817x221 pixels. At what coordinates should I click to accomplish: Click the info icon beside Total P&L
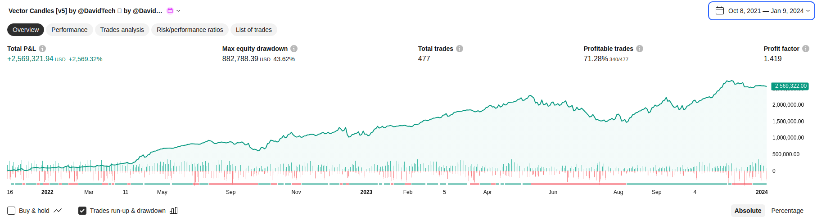coord(42,49)
